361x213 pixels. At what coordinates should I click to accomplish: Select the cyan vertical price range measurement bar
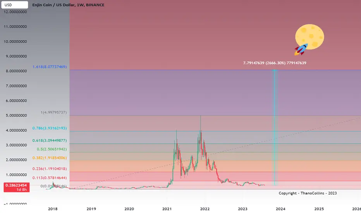point(275,127)
